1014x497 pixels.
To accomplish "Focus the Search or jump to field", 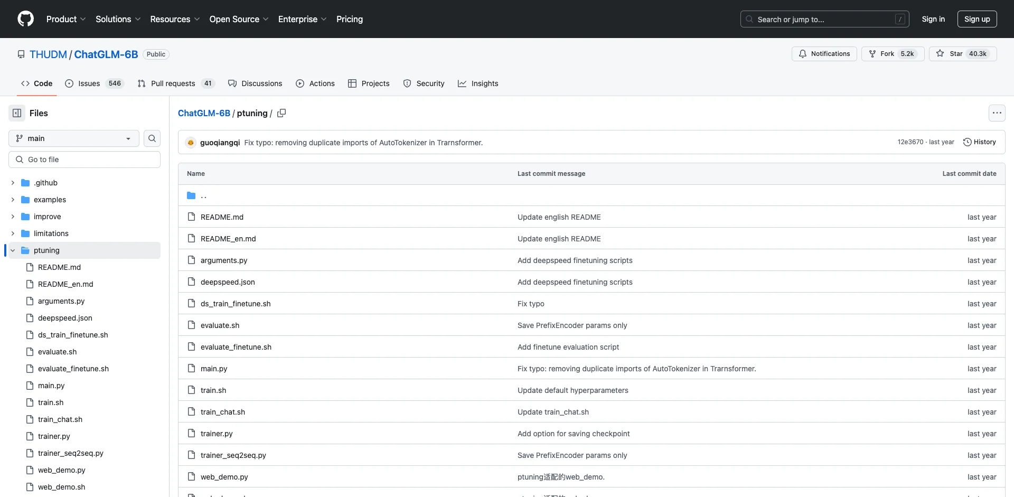I will click(x=825, y=19).
